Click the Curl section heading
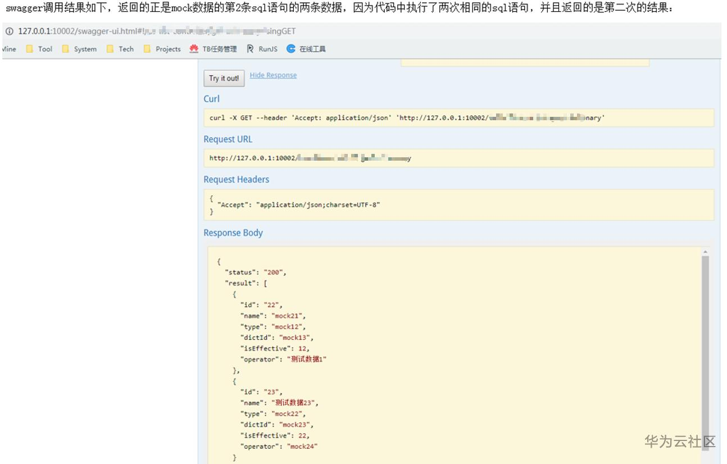Screen dimensions: 727x464 pyautogui.click(x=212, y=99)
